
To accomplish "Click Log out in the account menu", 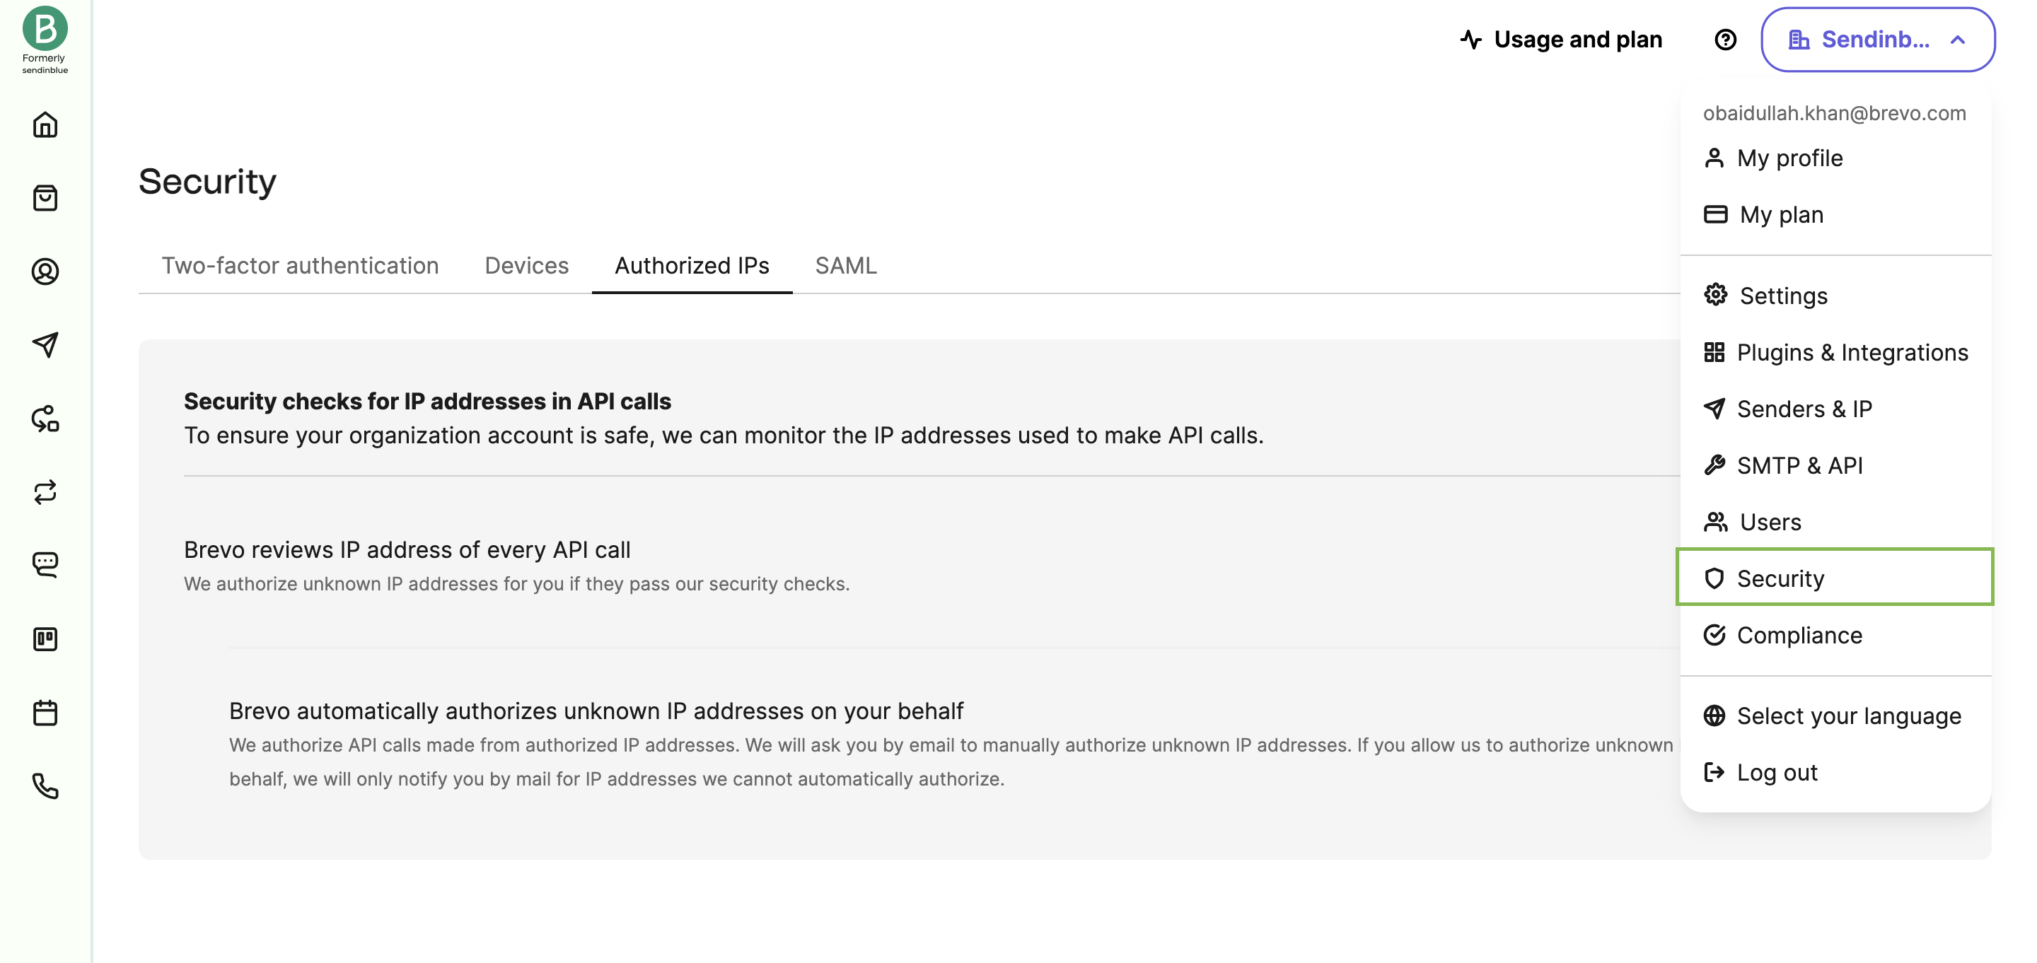I will pyautogui.click(x=1777, y=773).
